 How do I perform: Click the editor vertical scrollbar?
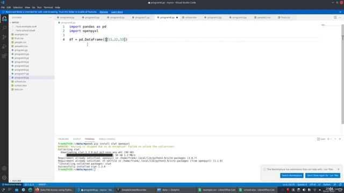(x=342, y=75)
